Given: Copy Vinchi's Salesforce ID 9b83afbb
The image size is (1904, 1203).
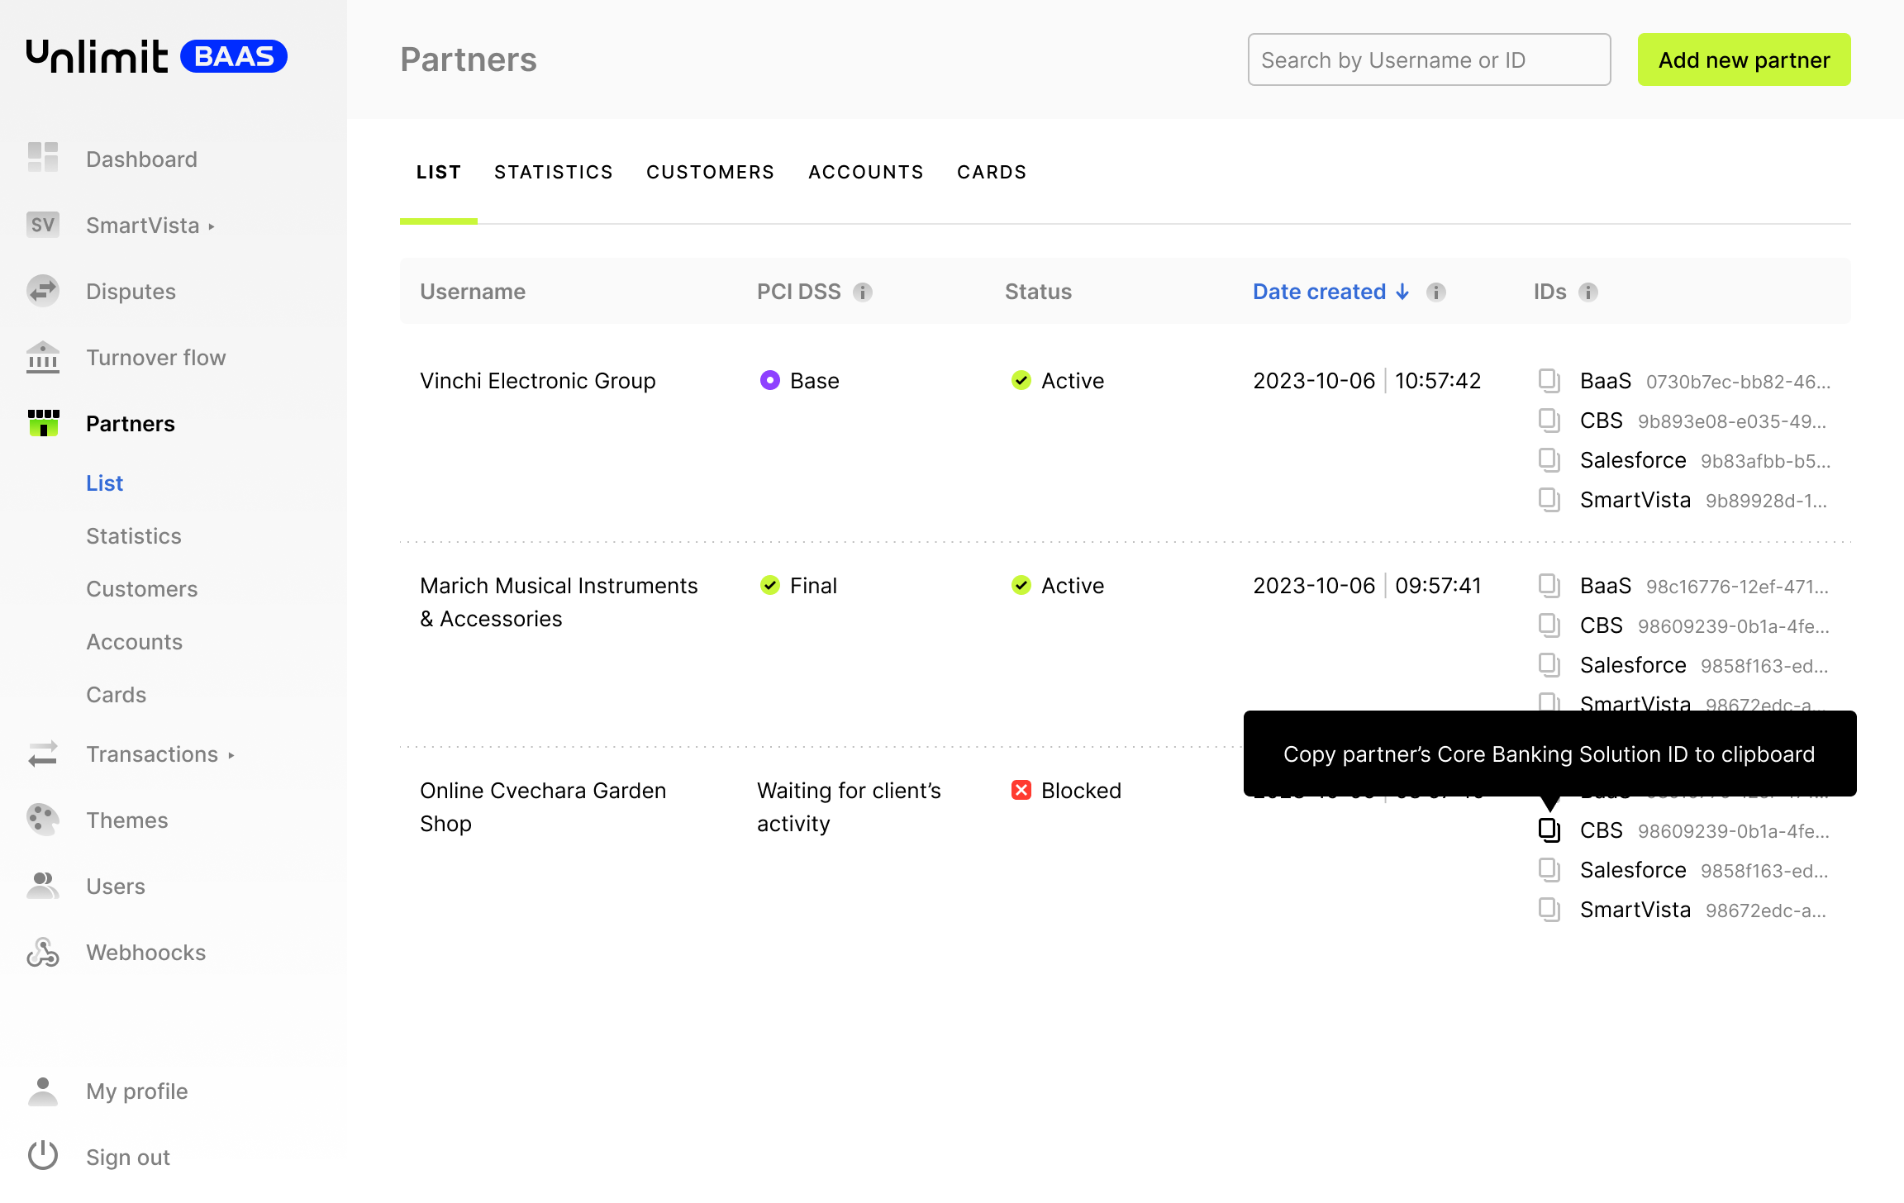Looking at the screenshot, I should pyautogui.click(x=1549, y=460).
